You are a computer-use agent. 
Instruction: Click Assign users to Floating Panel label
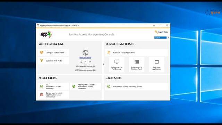tap(137, 68)
